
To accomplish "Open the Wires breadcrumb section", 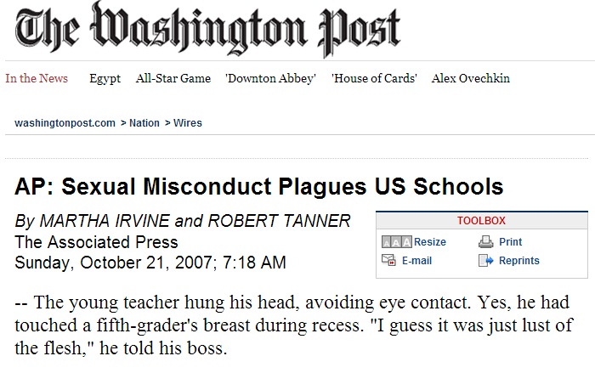I will pos(188,123).
